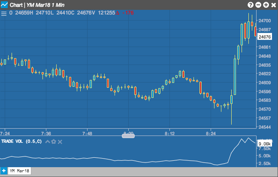Image resolution: width=278 pixels, height=177 pixels.
Task: Click the 24609 price axis label
Action: coord(265,83)
